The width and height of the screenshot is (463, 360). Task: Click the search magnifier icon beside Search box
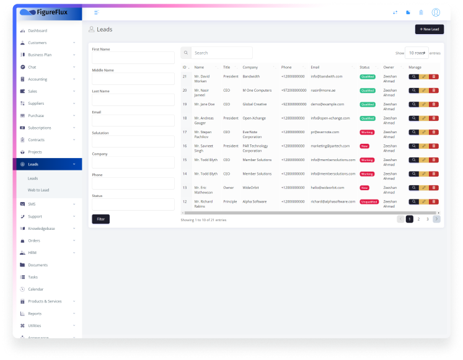click(186, 53)
